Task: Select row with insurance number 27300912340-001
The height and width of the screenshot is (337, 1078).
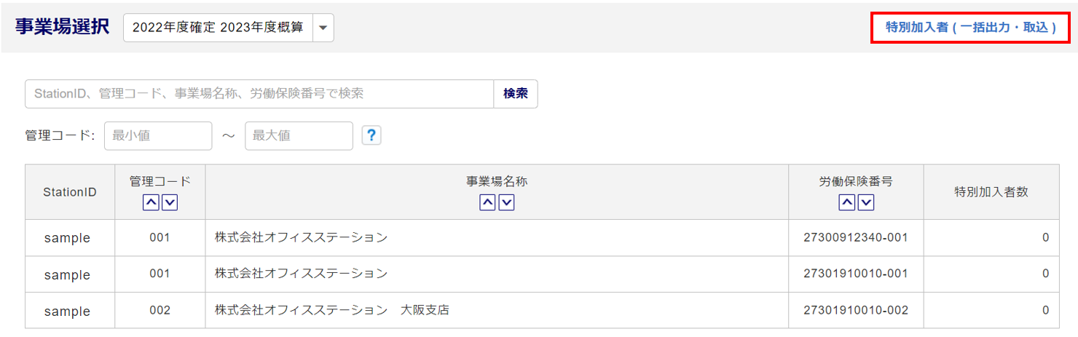Action: 855,238
